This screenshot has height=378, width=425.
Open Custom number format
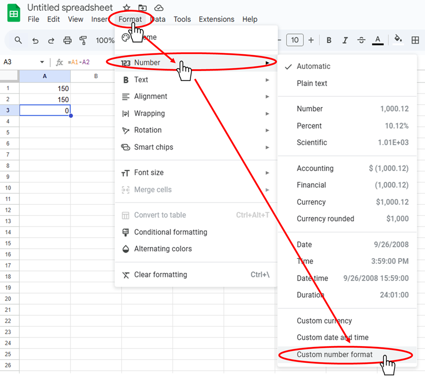coord(347,355)
